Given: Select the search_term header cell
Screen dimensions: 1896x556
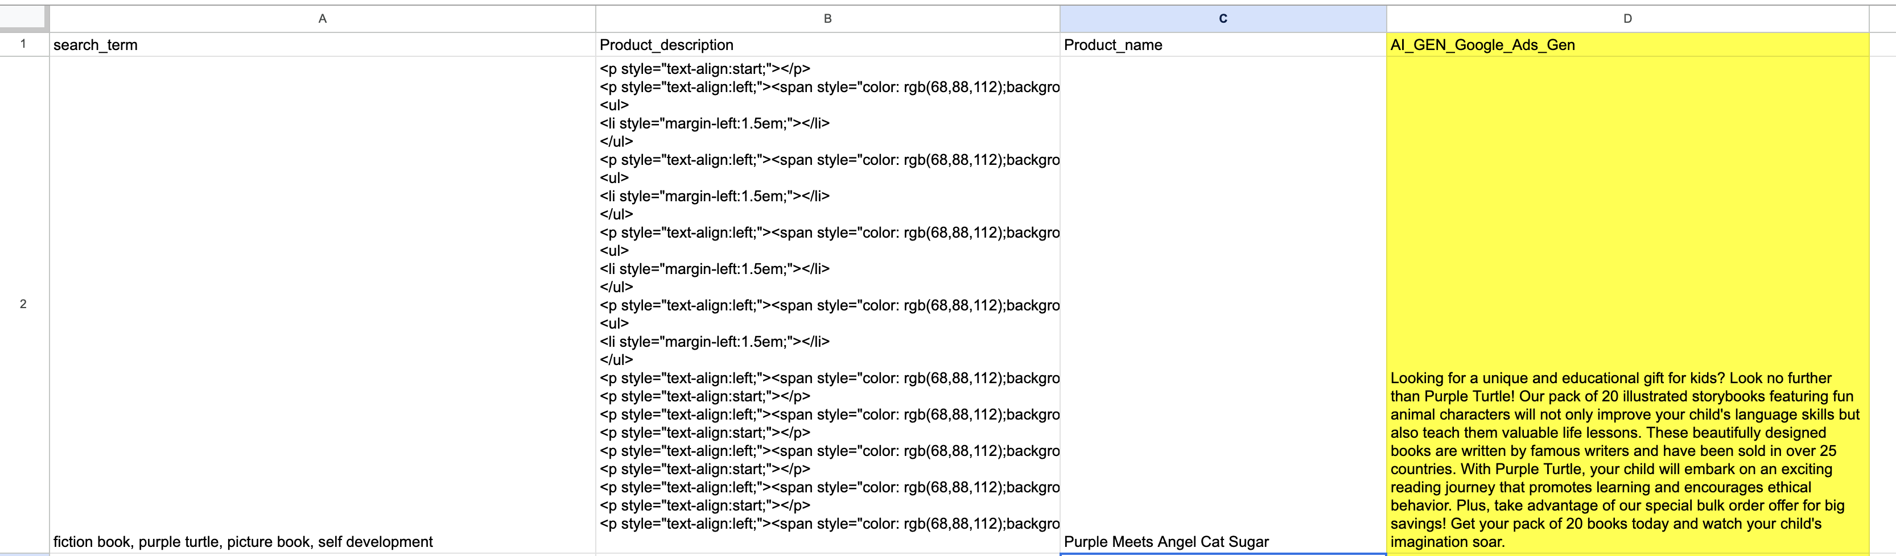Looking at the screenshot, I should click(323, 45).
